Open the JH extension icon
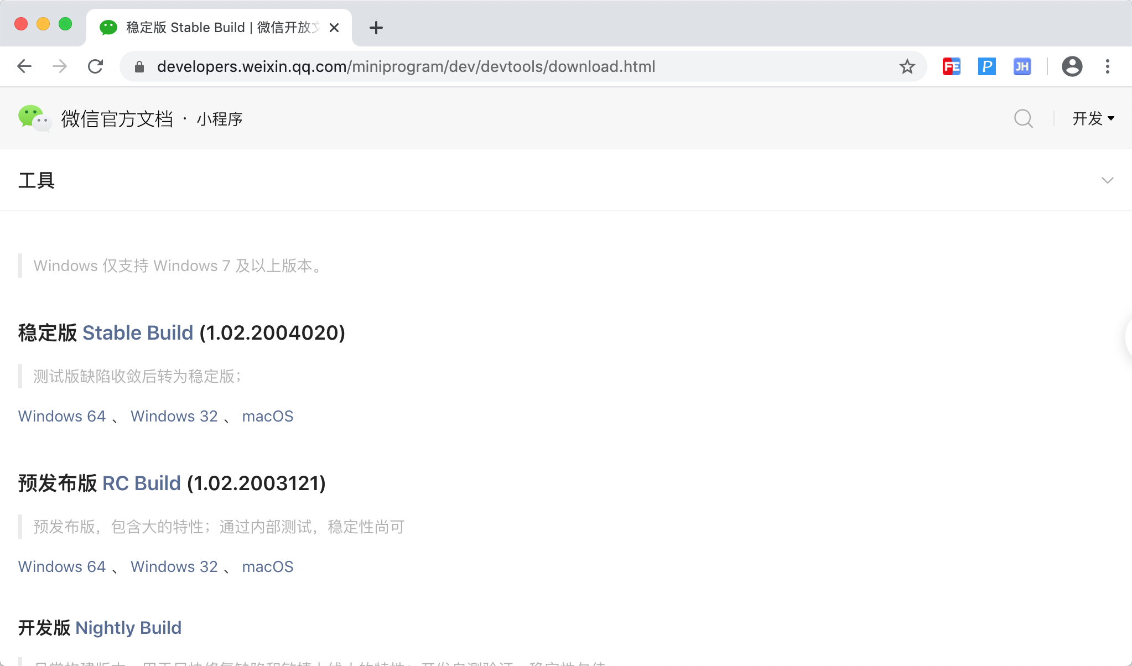Viewport: 1132px width, 666px height. tap(1022, 67)
